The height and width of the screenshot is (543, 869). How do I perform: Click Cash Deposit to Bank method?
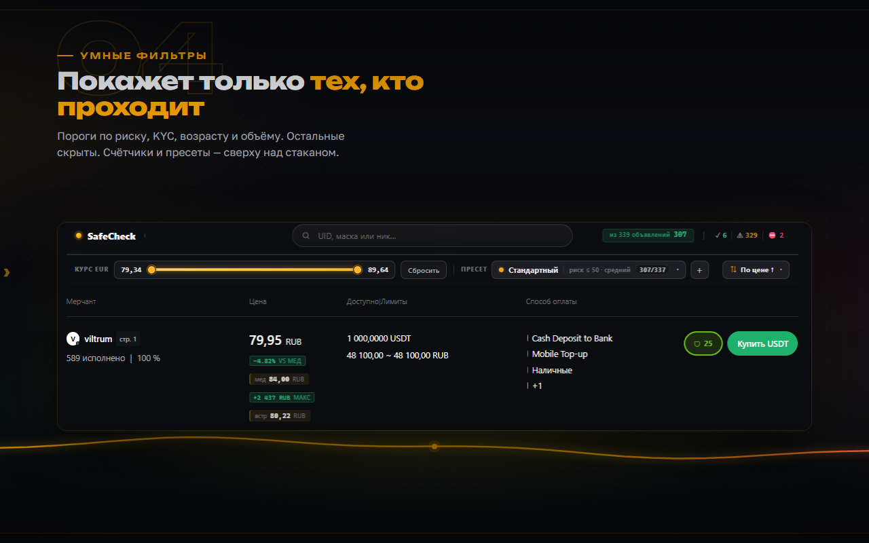pos(572,338)
